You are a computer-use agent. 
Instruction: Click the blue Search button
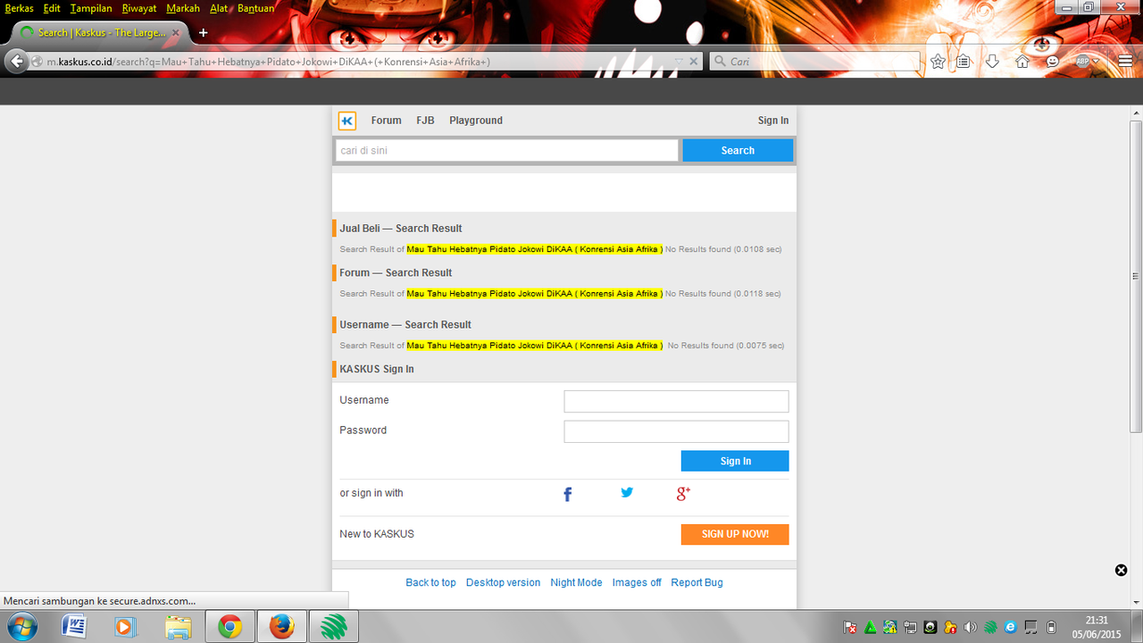pos(738,151)
